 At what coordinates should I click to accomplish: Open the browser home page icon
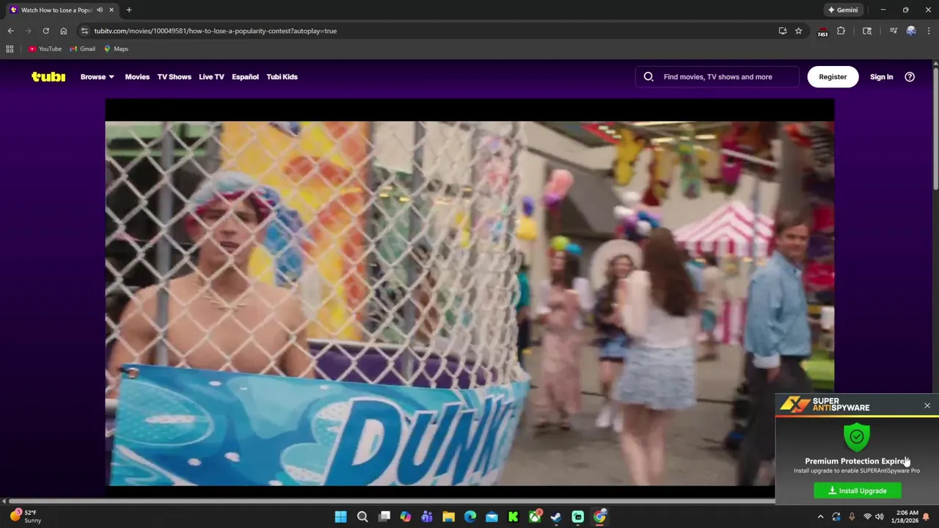coord(63,31)
